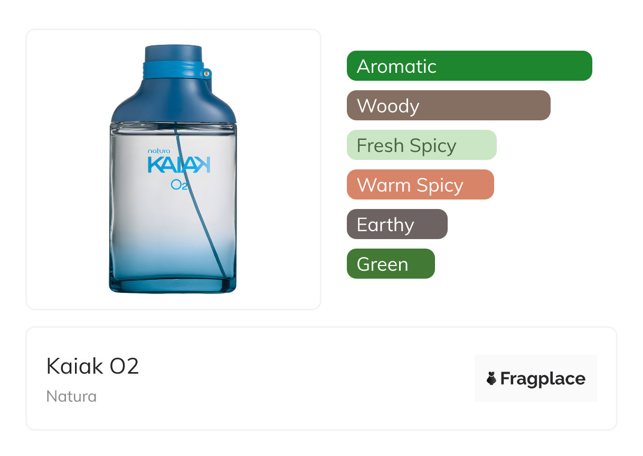Click the Fresh Spicy accord bar
The image size is (643, 456).
(421, 145)
